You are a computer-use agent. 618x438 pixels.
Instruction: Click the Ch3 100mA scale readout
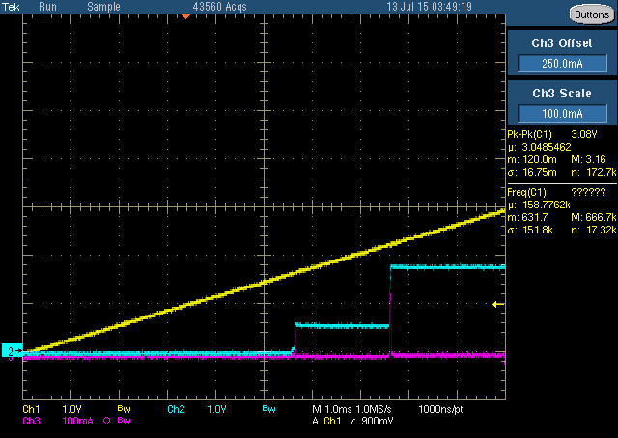pos(77,421)
